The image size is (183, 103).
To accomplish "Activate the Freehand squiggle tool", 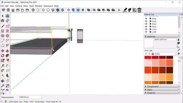I will pos(7,26).
